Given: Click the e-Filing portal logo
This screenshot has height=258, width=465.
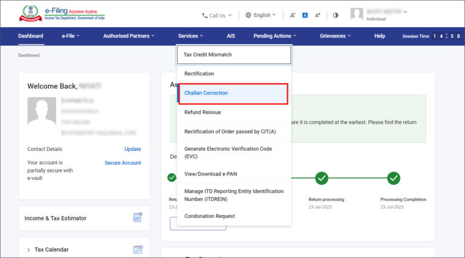Looking at the screenshot, I should point(62,14).
